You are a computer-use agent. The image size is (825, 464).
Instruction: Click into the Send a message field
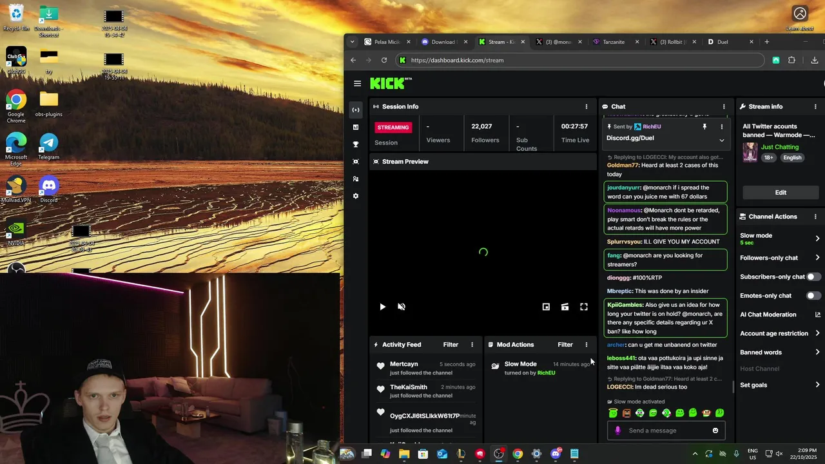666,430
